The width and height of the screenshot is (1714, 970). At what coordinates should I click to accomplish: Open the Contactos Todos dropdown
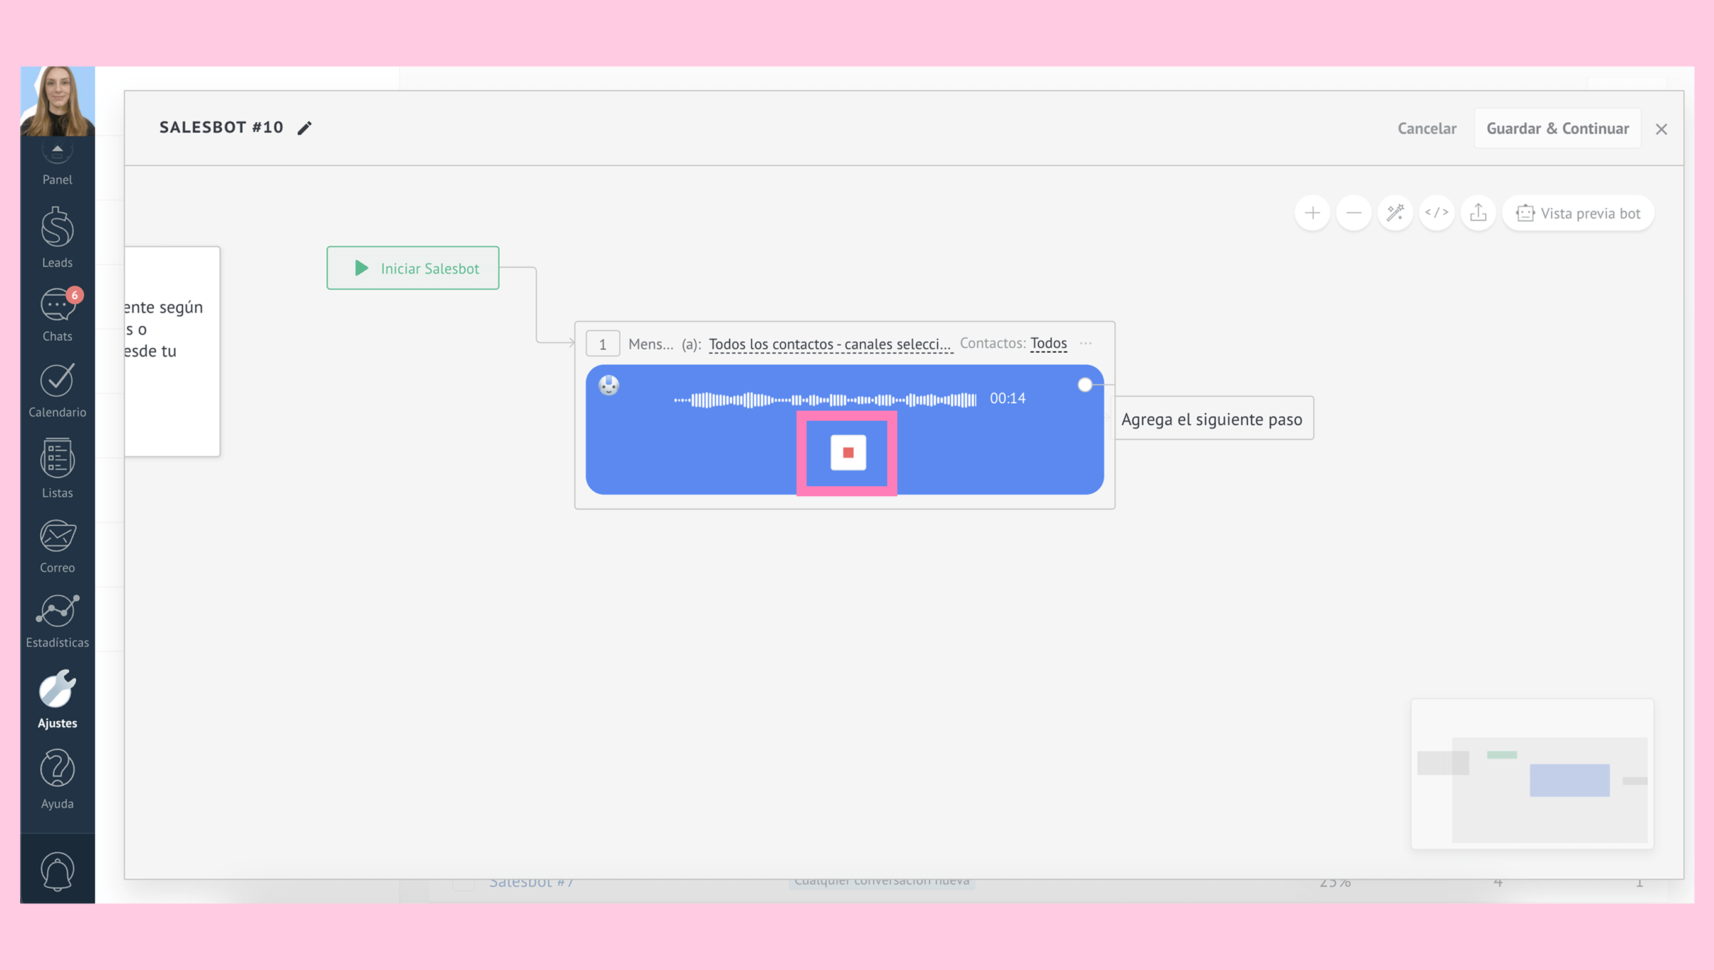tap(1049, 343)
